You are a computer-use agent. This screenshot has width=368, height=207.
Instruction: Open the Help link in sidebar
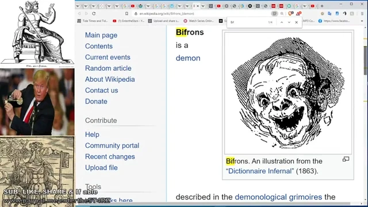point(92,135)
